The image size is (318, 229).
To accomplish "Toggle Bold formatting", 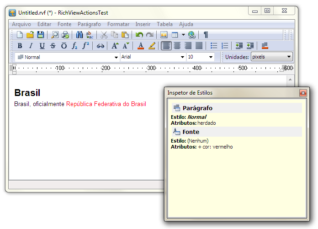I will pos(20,46).
